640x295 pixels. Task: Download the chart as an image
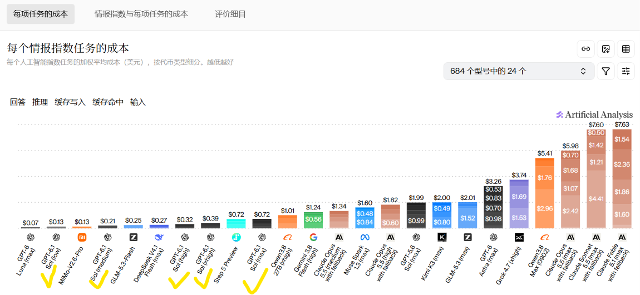(x=605, y=49)
